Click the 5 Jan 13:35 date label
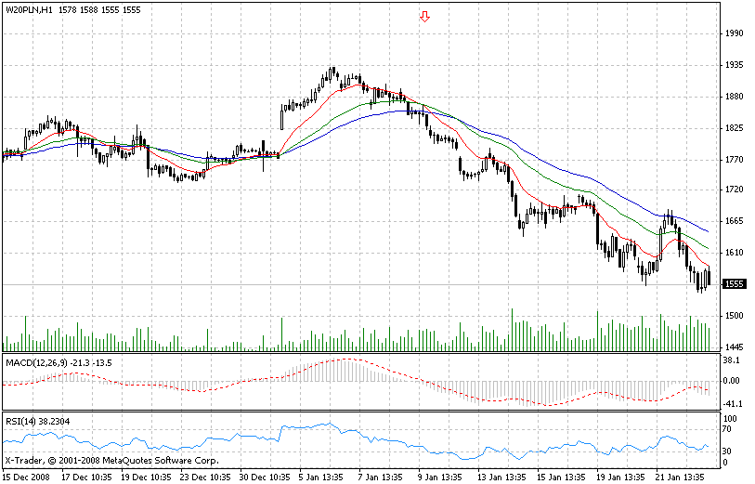 [321, 477]
